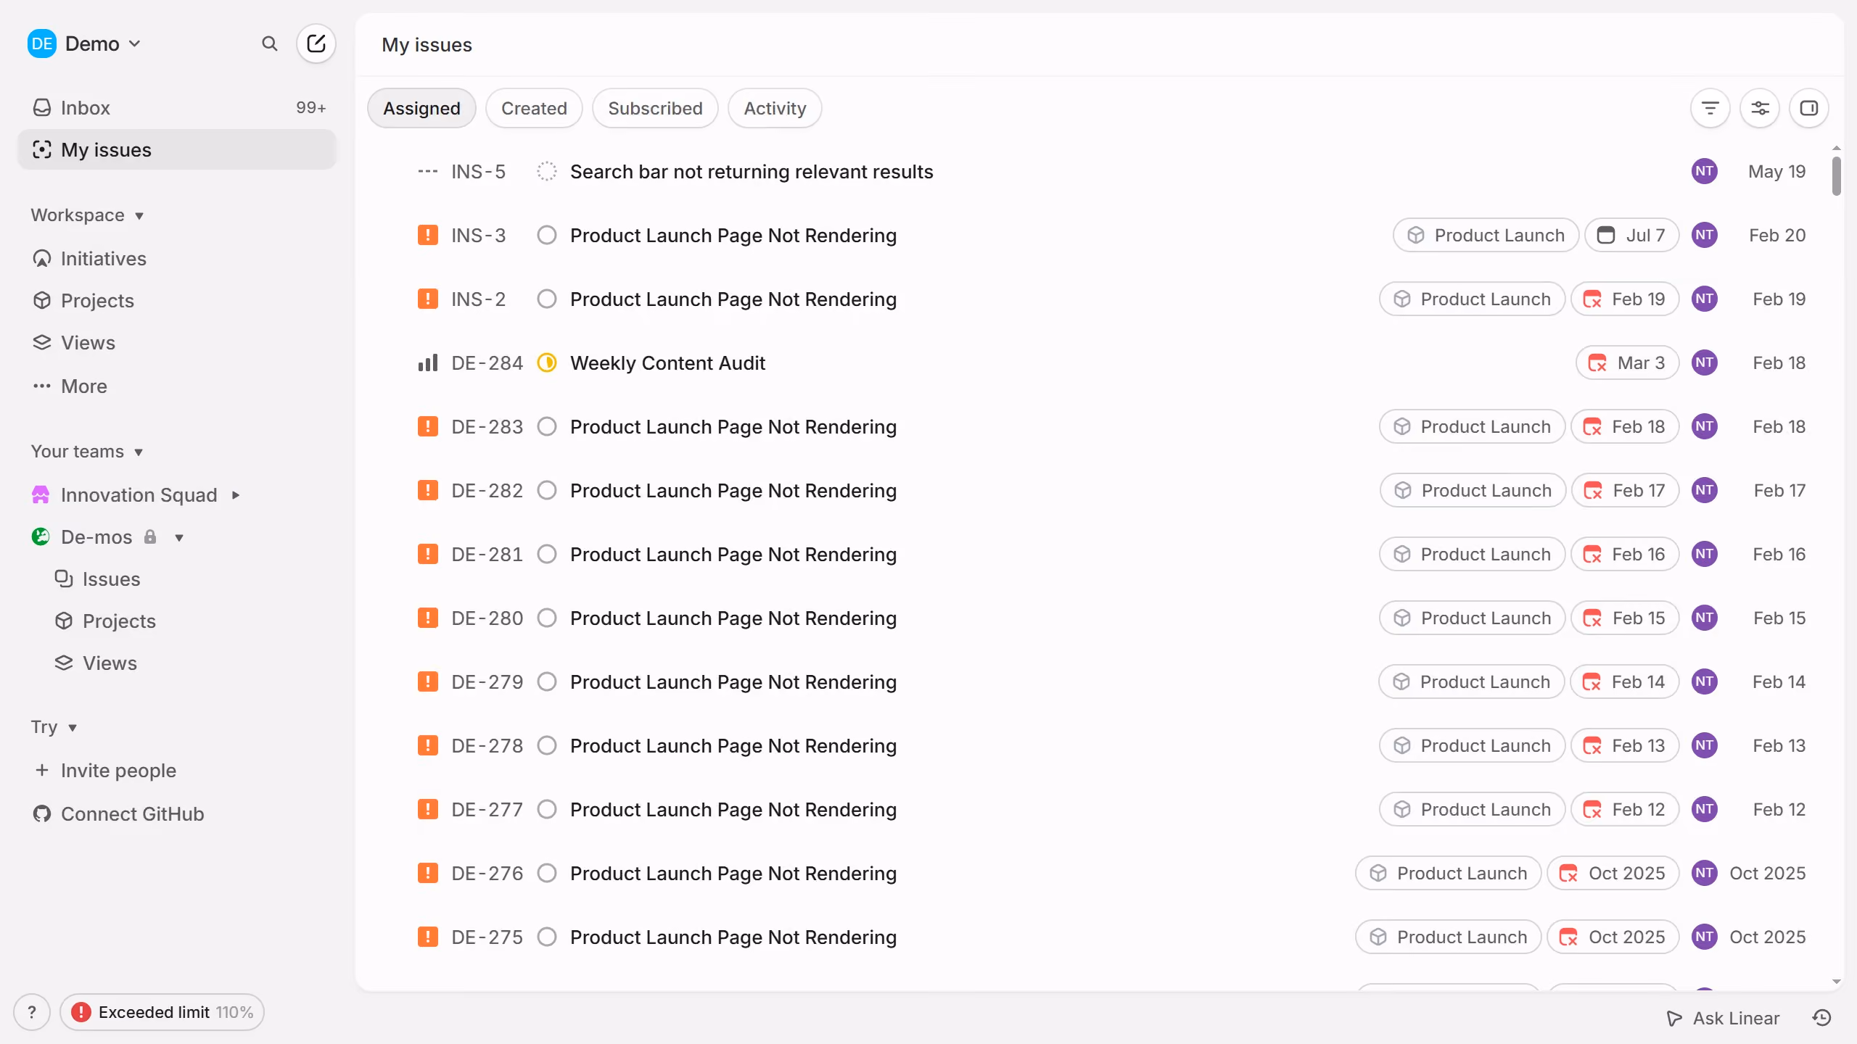Open Initiatives in the sidebar

tap(176, 258)
